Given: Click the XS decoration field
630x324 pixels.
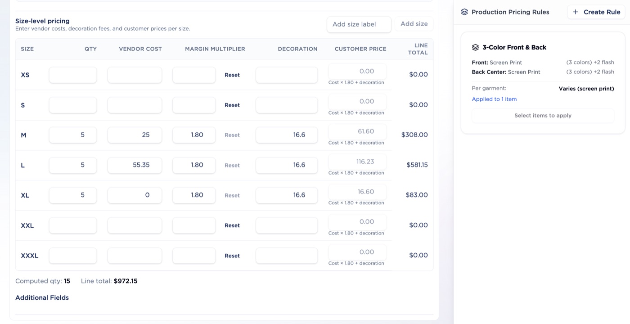Looking at the screenshot, I should click(287, 75).
